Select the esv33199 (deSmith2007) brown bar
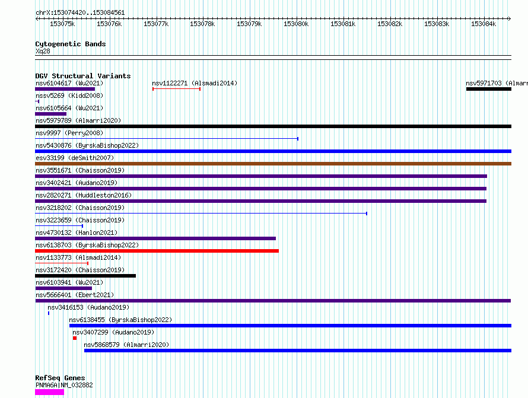This screenshot has width=528, height=398. pyautogui.click(x=273, y=164)
